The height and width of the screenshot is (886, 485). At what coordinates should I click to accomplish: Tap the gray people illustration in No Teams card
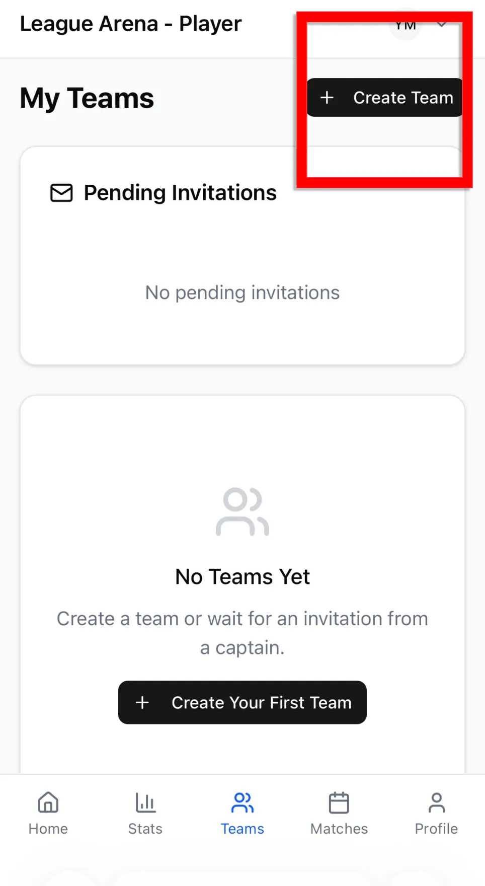[242, 511]
